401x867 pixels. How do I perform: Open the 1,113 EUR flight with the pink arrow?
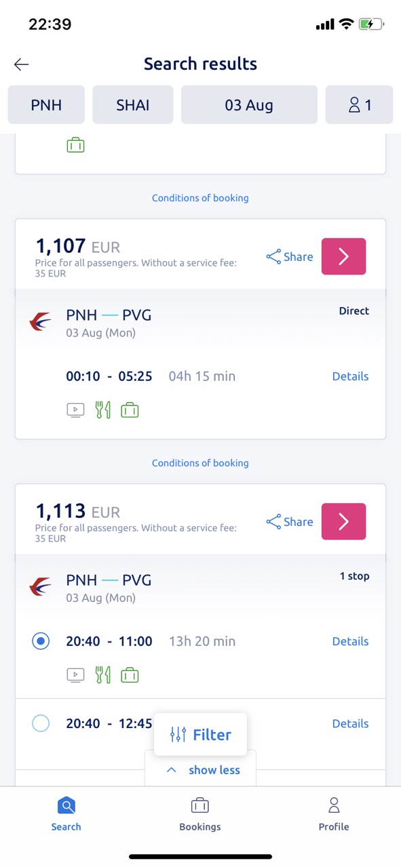pos(343,521)
